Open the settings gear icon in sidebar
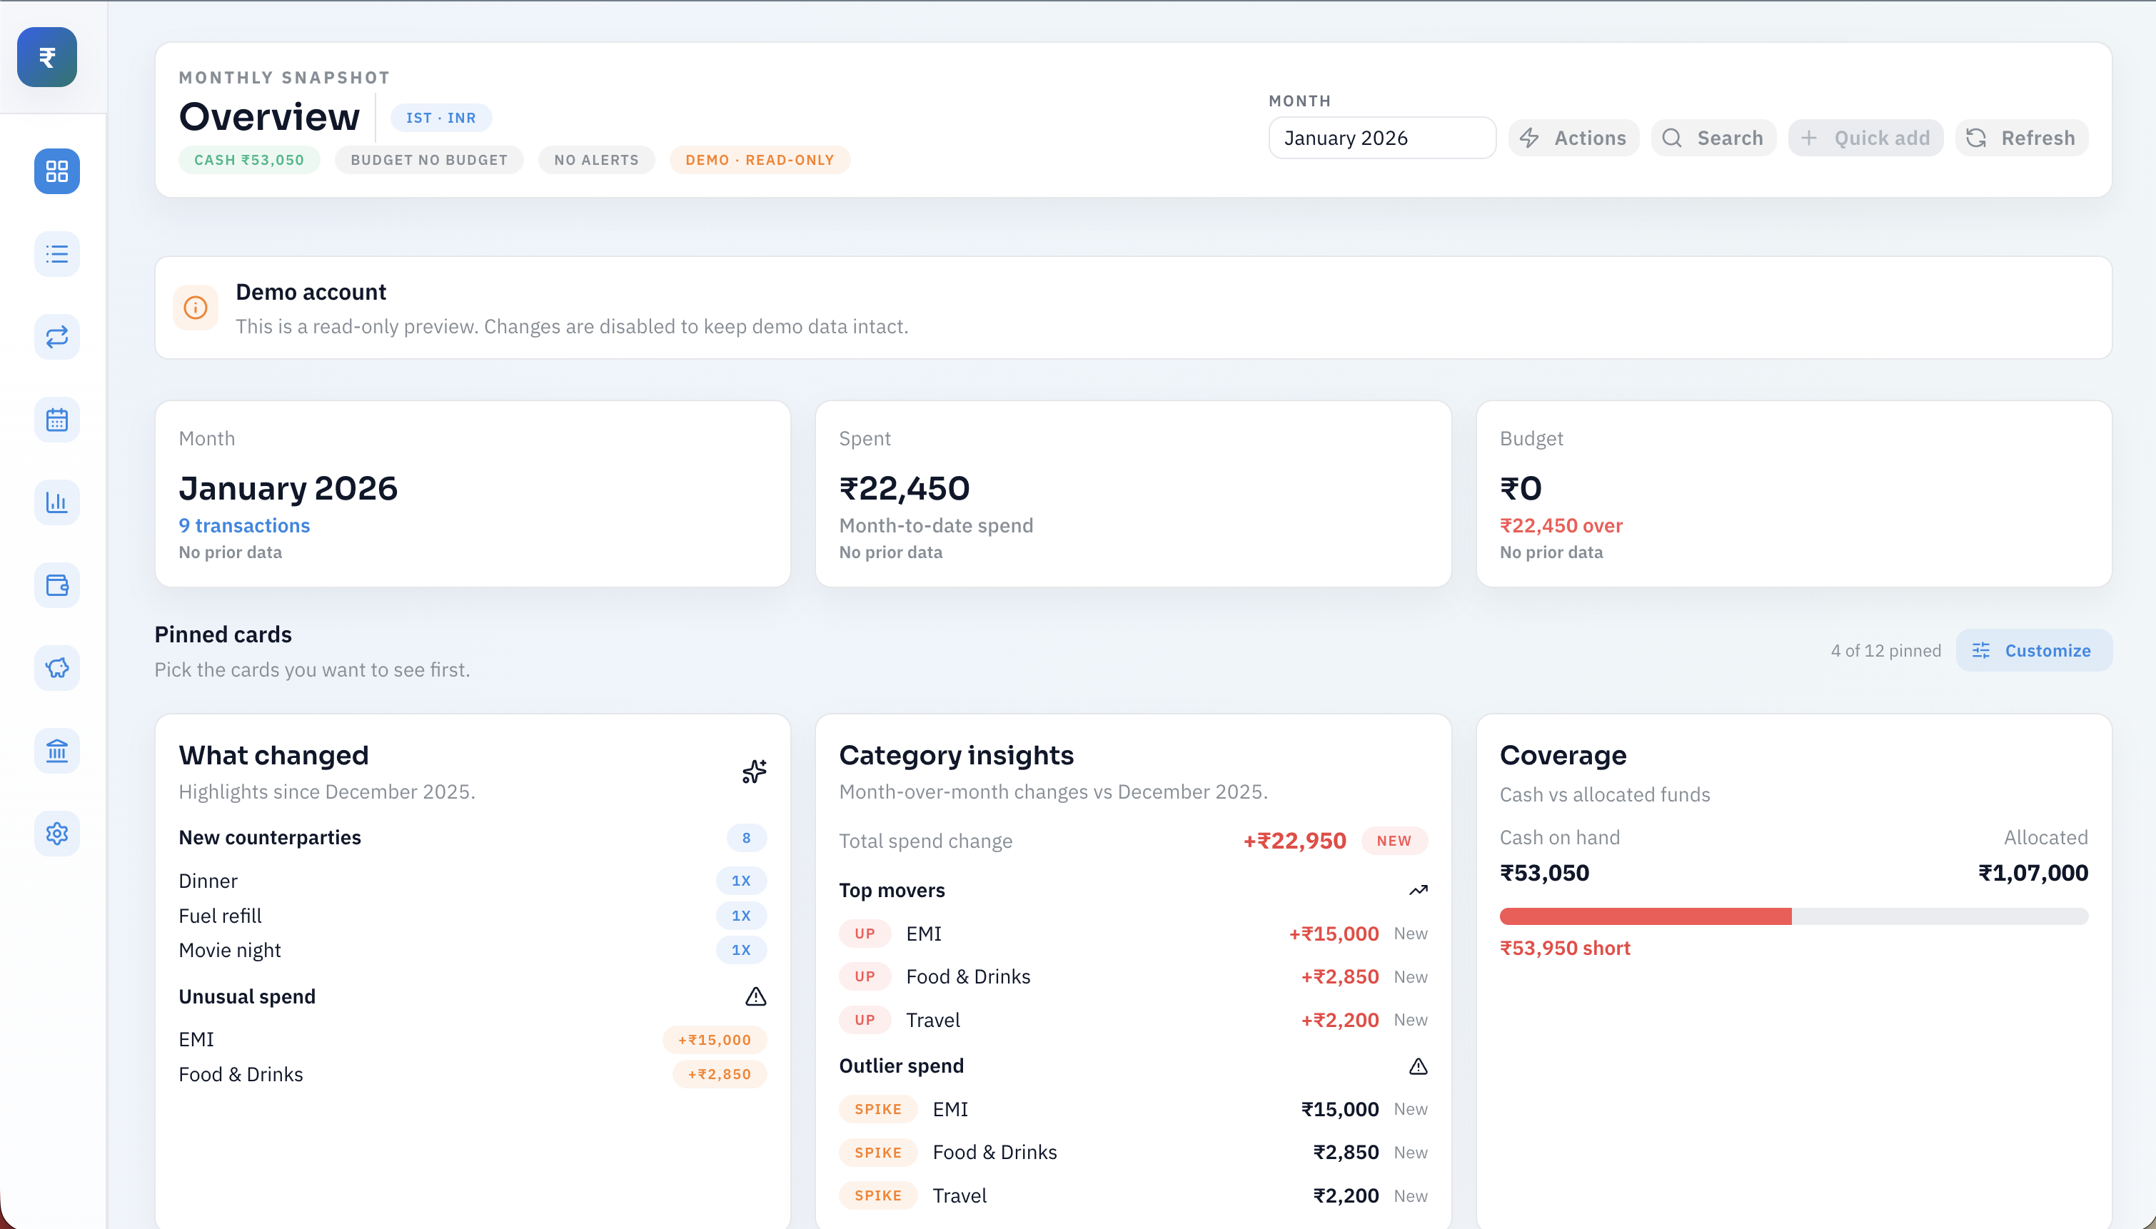Viewport: 2156px width, 1229px height. click(56, 833)
